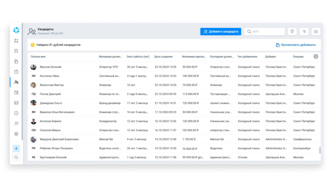The height and width of the screenshot is (190, 331).
Task: Open table column settings gear
Action: tap(316, 56)
